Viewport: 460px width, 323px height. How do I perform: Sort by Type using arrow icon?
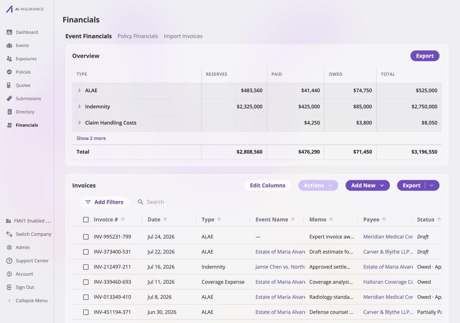click(219, 220)
